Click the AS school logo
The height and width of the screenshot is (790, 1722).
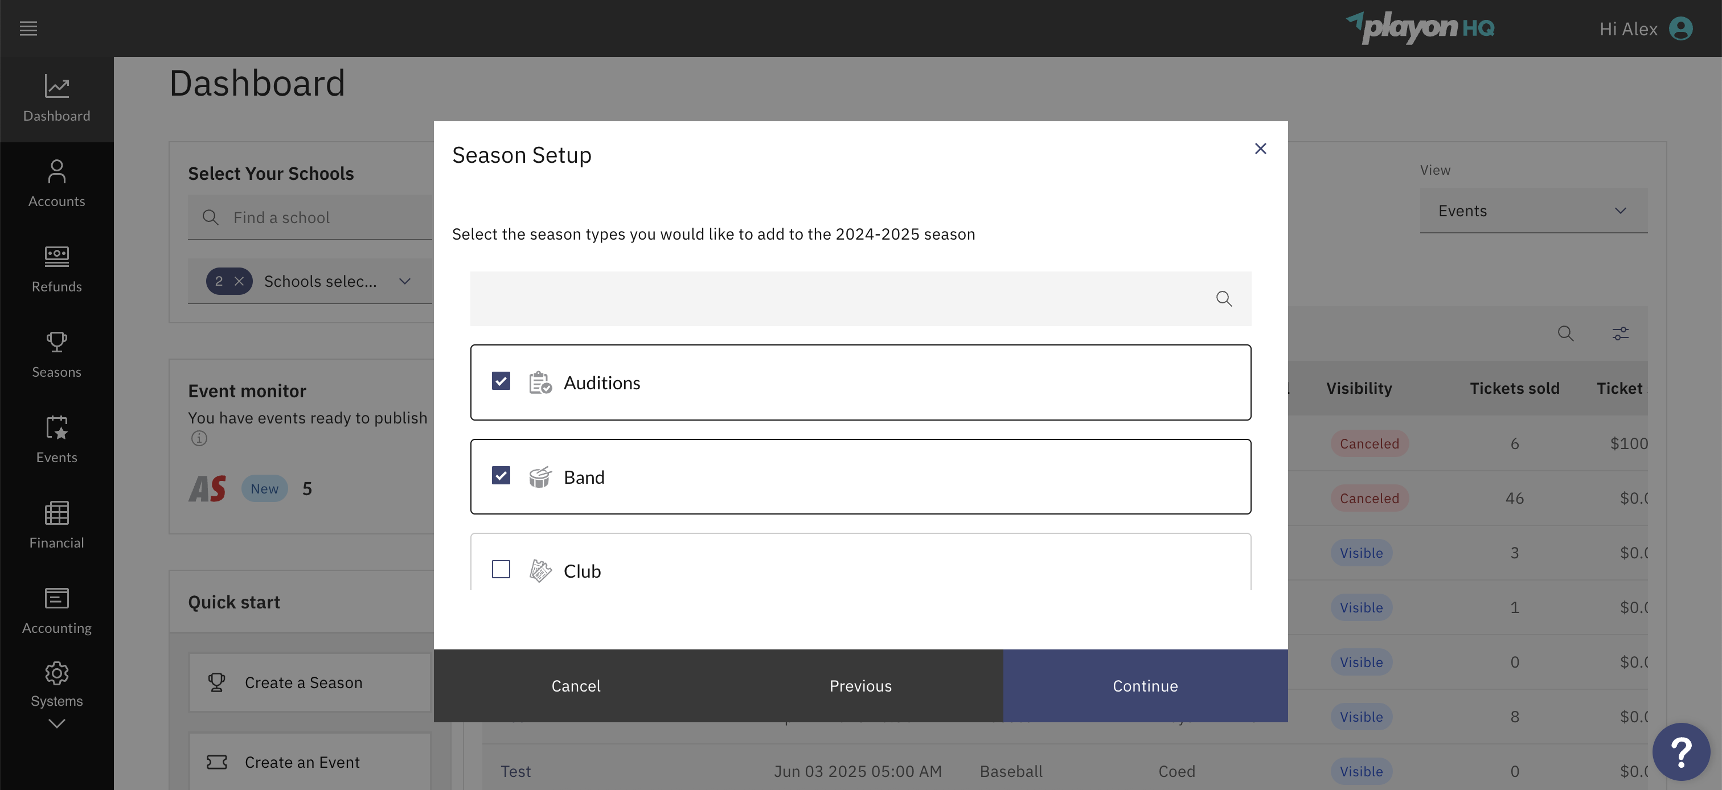207,488
